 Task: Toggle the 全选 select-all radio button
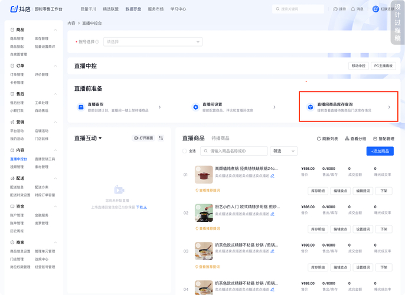pos(185,151)
